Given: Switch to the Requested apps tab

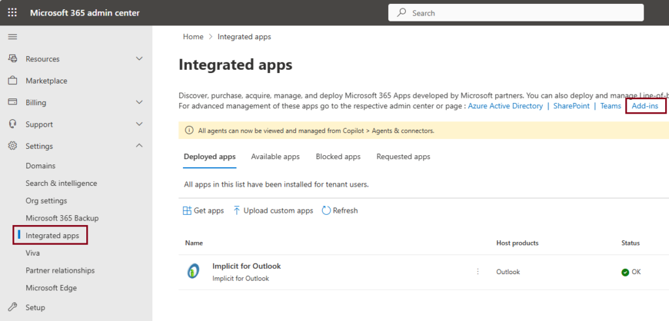Looking at the screenshot, I should 403,157.
